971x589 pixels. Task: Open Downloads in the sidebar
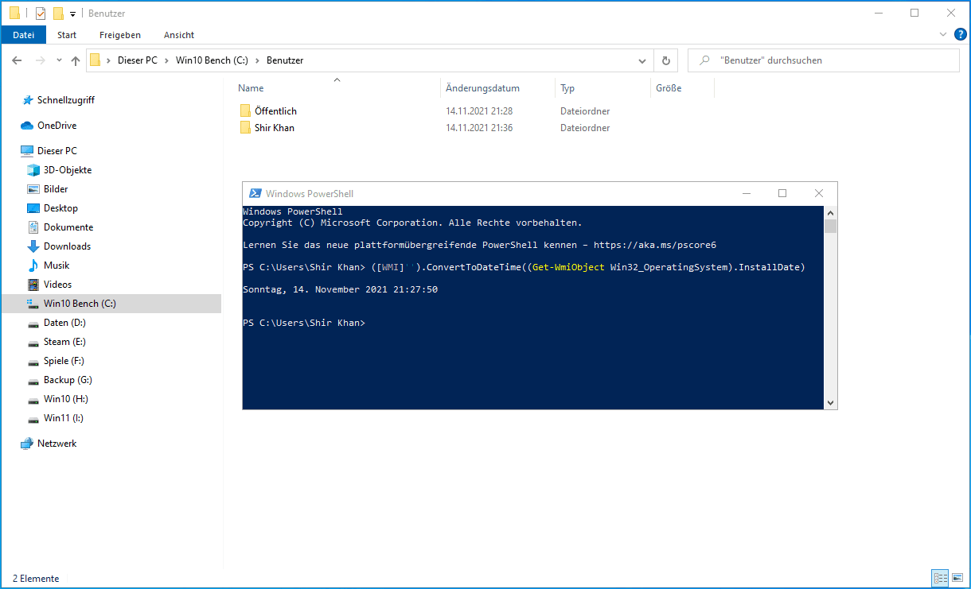[x=67, y=246]
